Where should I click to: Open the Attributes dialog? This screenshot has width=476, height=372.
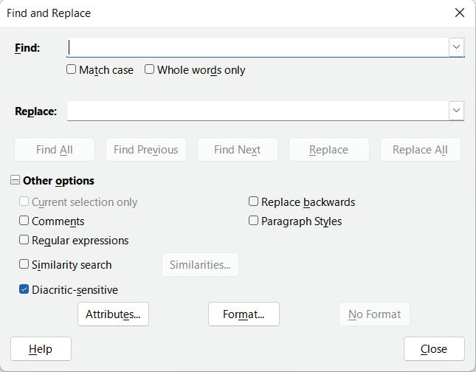pos(113,314)
